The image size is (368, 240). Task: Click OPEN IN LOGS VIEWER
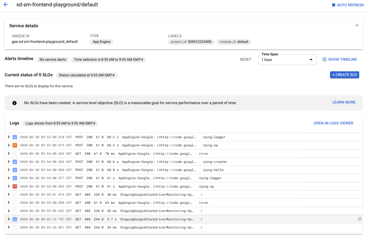point(333,123)
